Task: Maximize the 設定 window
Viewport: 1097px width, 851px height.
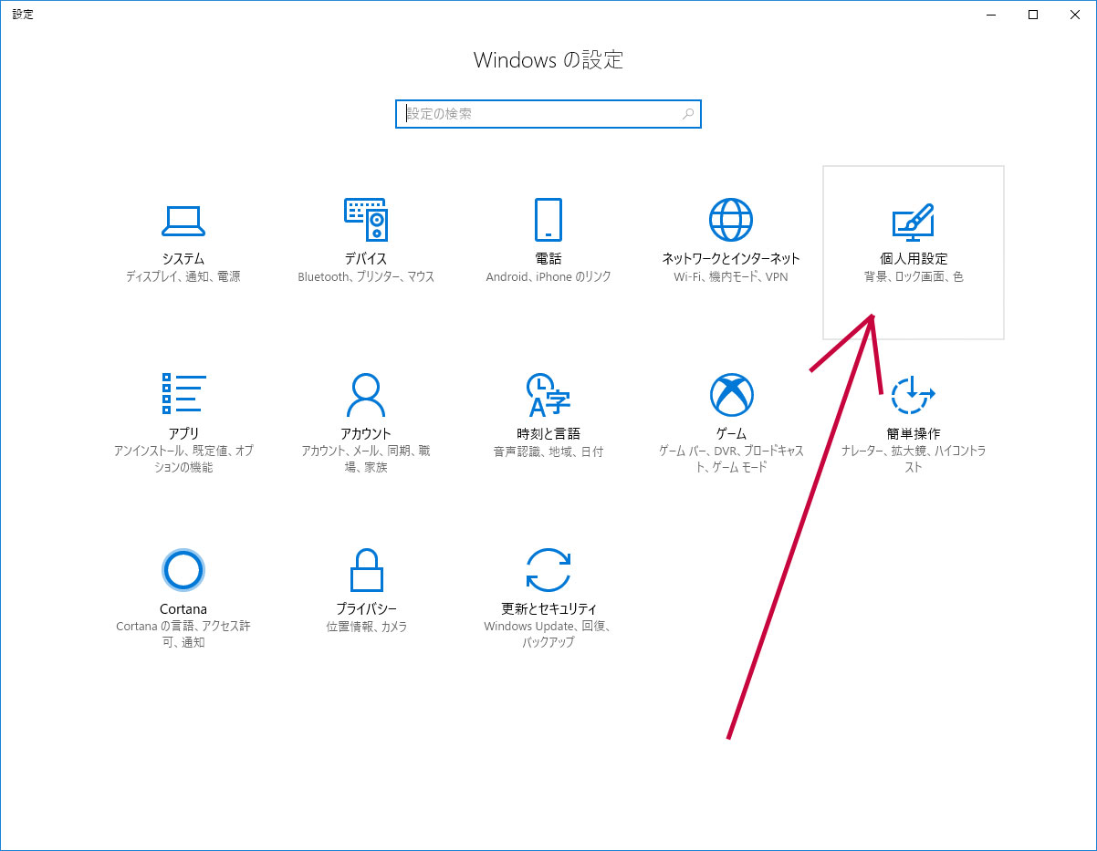Action: tap(1033, 14)
